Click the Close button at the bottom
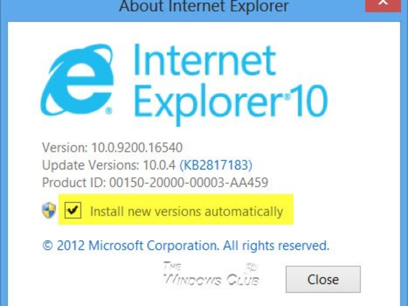Screen dimensions: 408x306 pos(323,279)
